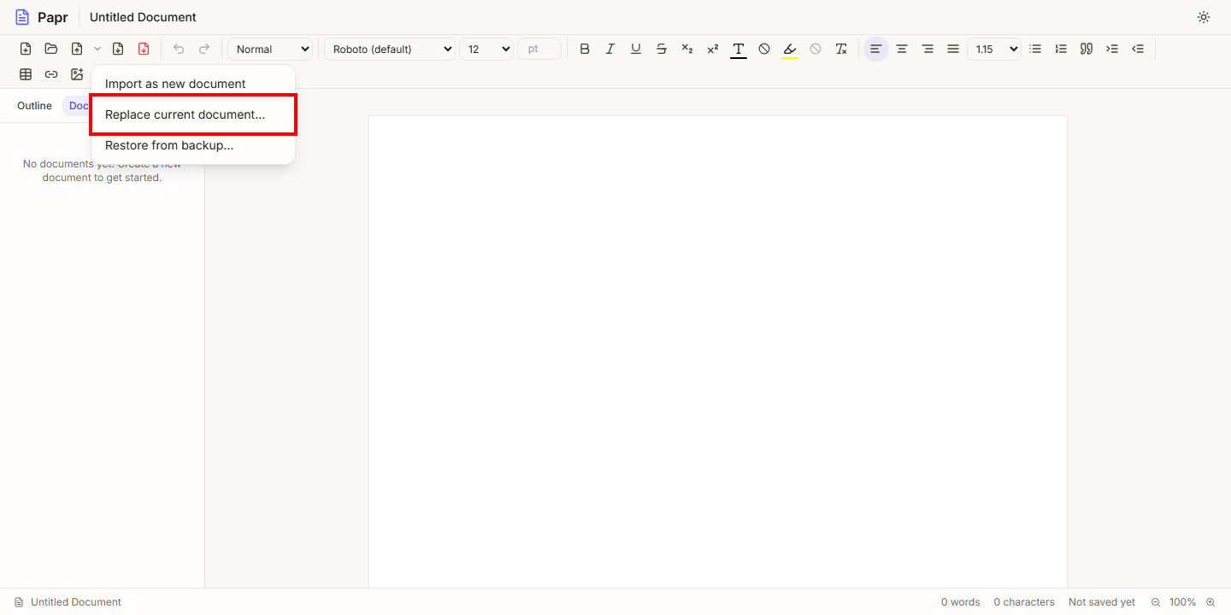Create a new document with the toolbar icon
The width and height of the screenshot is (1231, 615).
point(26,49)
